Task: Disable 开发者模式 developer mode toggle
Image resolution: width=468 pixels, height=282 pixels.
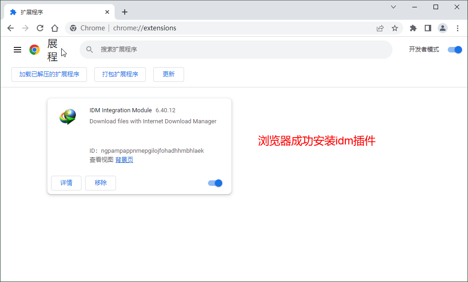Action: point(455,50)
